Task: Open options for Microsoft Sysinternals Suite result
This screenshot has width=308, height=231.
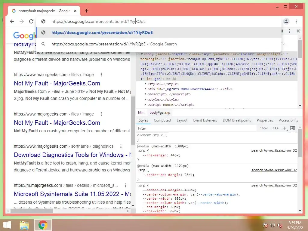Action: point(125,185)
